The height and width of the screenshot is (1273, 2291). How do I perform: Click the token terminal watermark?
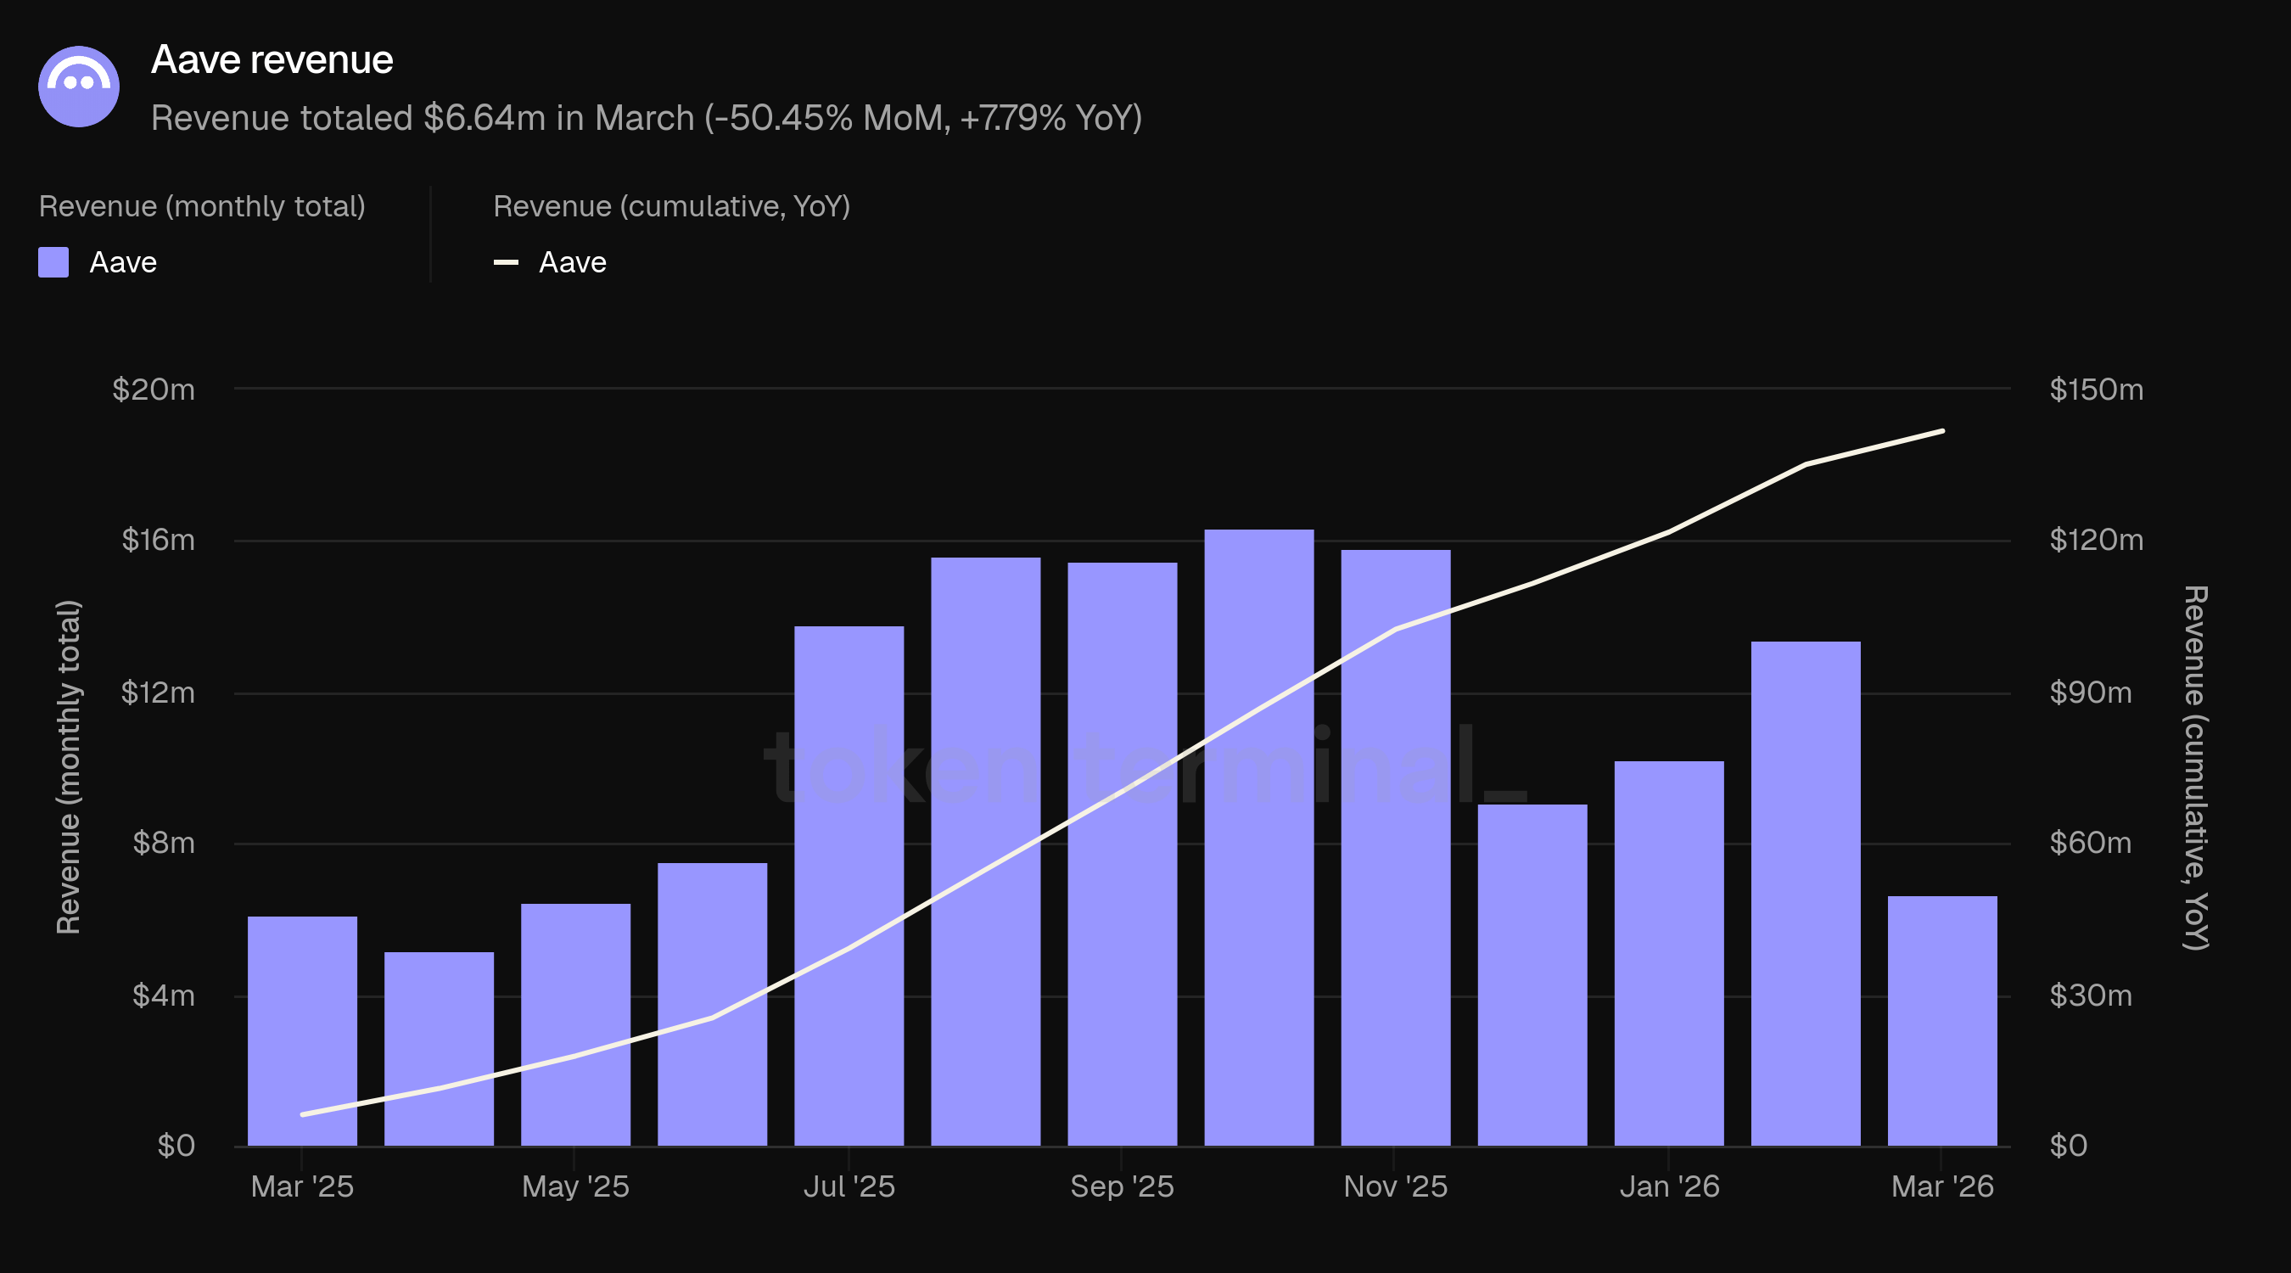coord(1145,767)
